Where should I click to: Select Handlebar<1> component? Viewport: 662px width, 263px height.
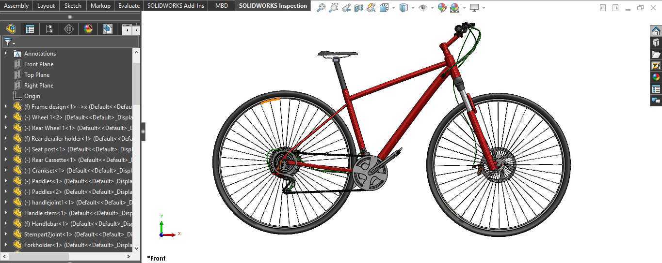78,224
